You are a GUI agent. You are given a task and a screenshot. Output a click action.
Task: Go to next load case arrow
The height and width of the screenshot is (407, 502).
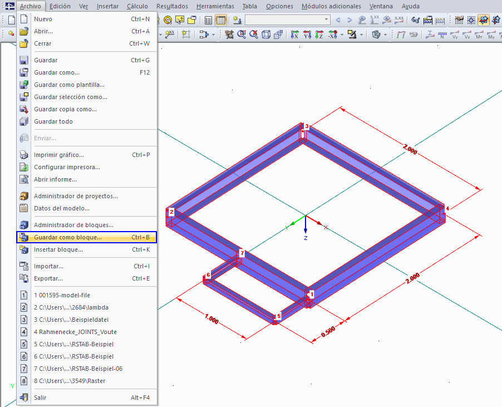pyautogui.click(x=350, y=20)
